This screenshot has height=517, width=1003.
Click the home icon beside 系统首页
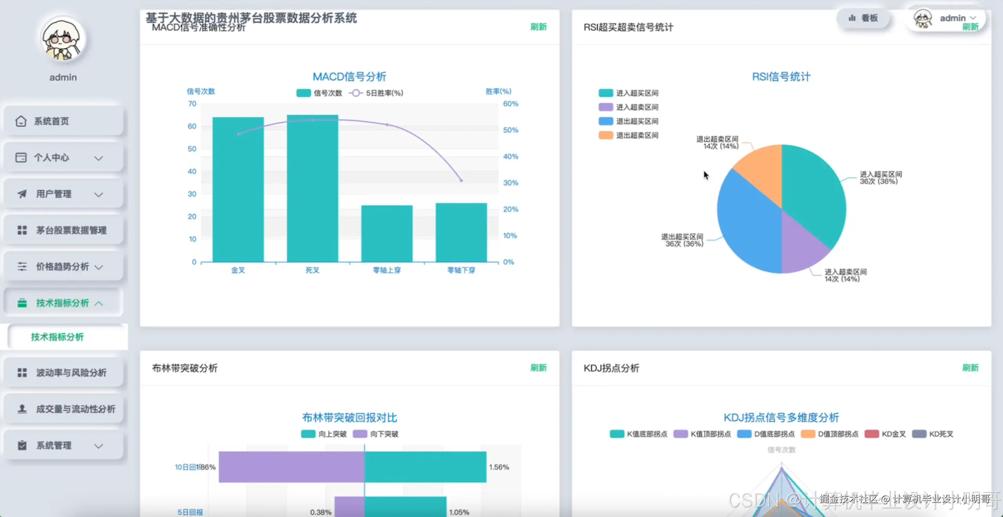tap(21, 121)
